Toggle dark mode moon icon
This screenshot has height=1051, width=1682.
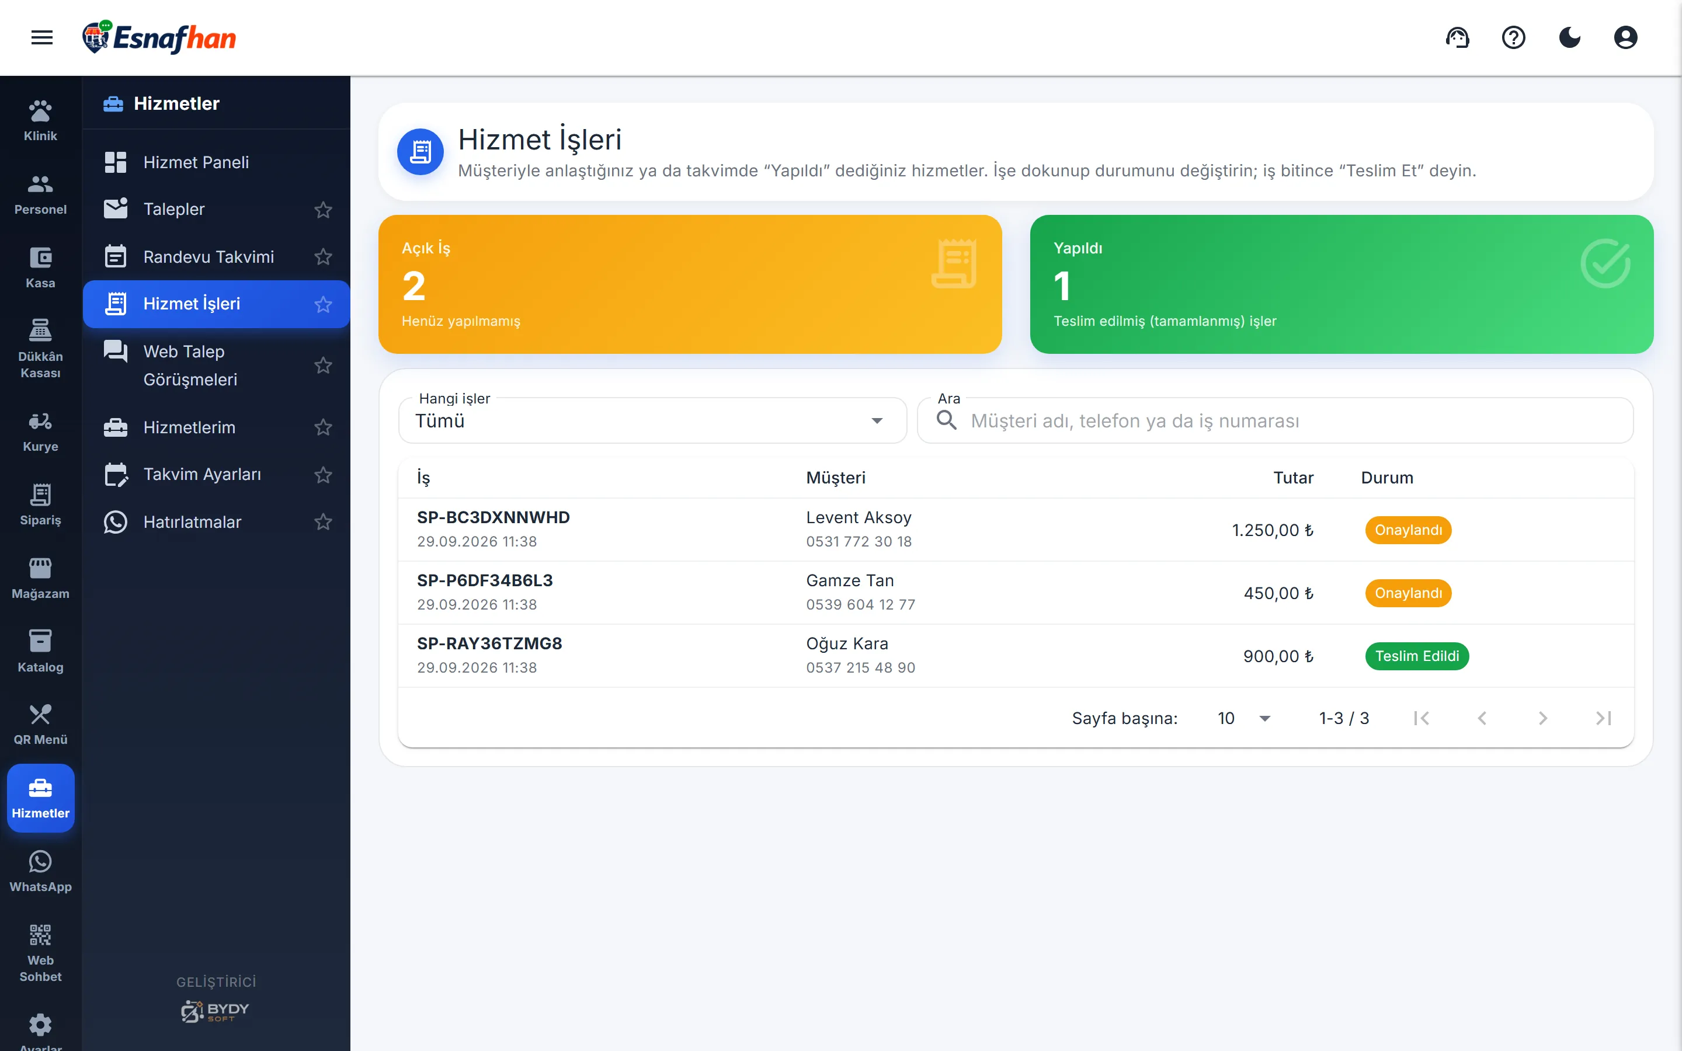pos(1569,37)
